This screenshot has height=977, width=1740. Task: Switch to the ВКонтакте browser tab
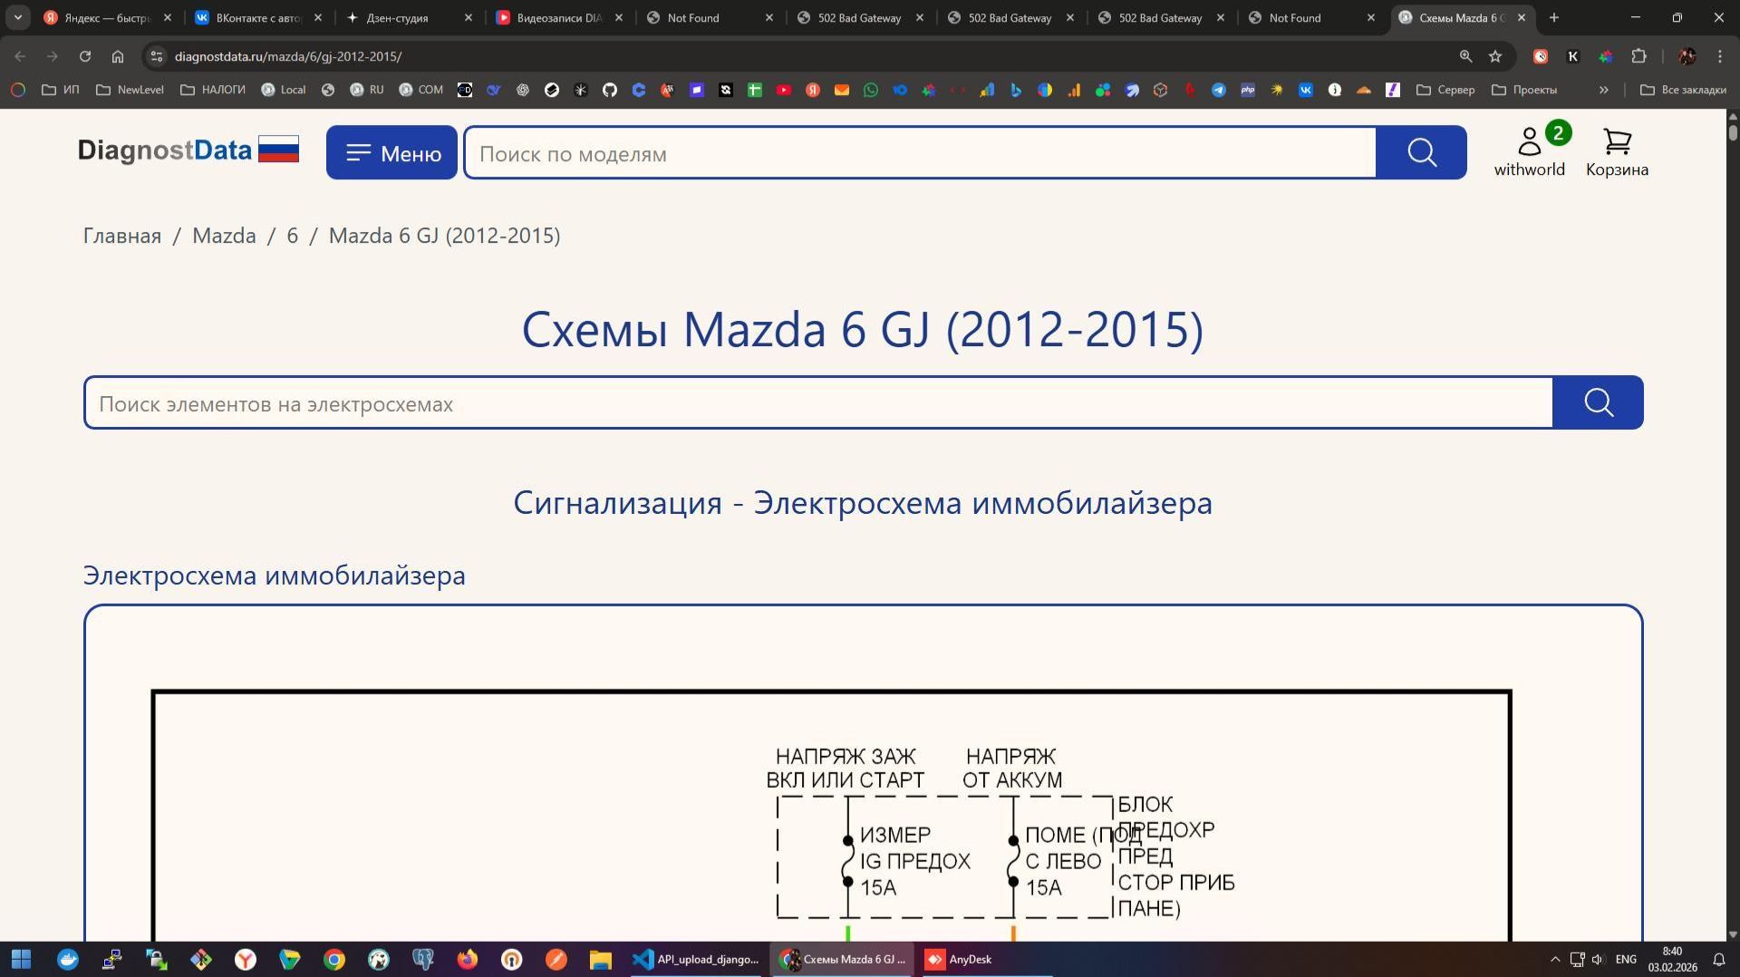(x=258, y=18)
